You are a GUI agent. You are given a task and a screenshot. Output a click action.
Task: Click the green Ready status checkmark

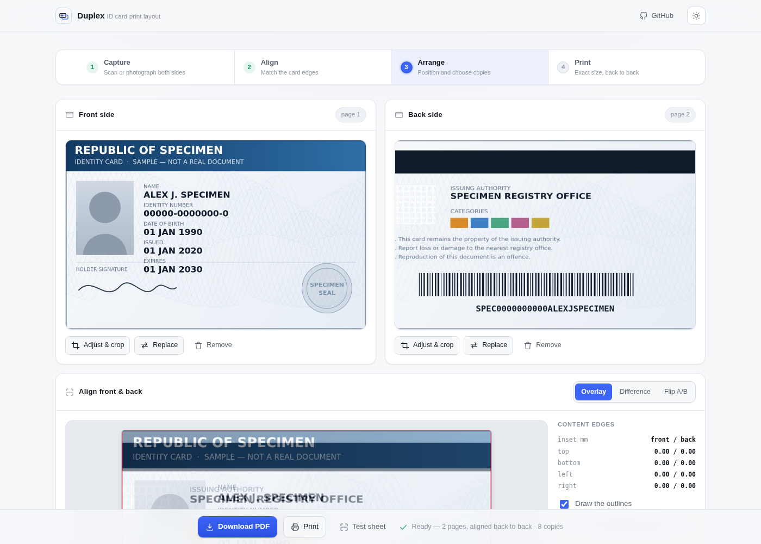coord(403,527)
